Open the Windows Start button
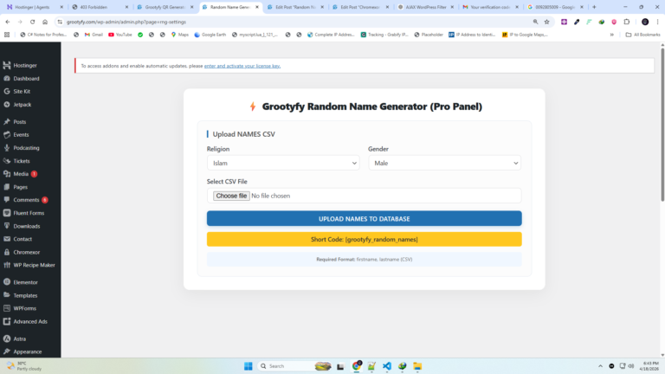Screen dimensions: 665x374 pos(249,366)
